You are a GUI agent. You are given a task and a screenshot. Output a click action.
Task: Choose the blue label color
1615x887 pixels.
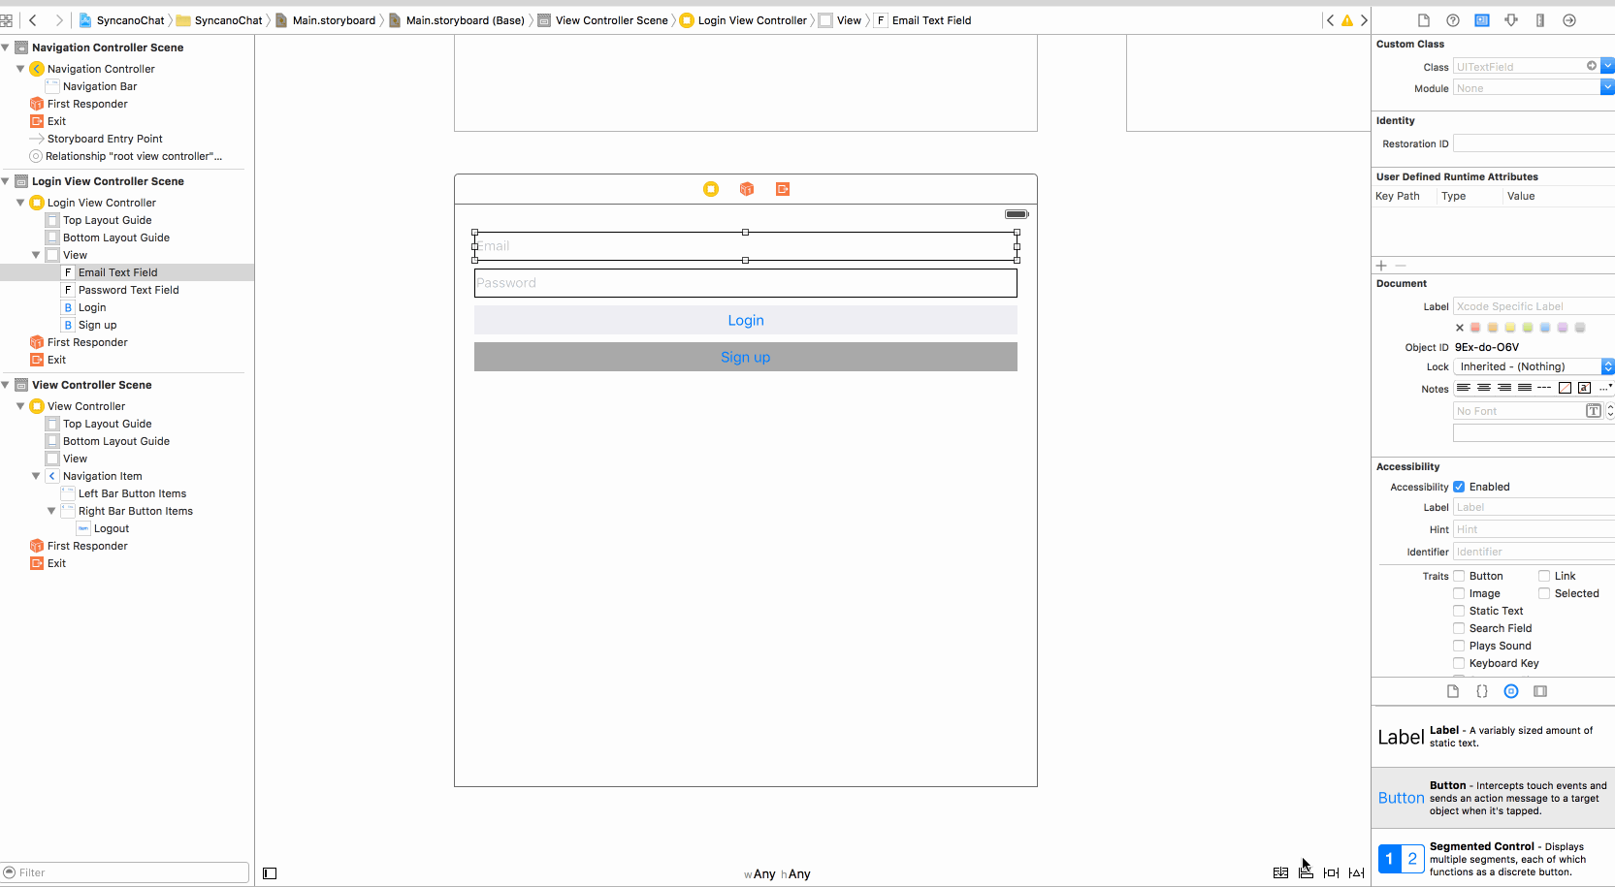point(1545,328)
